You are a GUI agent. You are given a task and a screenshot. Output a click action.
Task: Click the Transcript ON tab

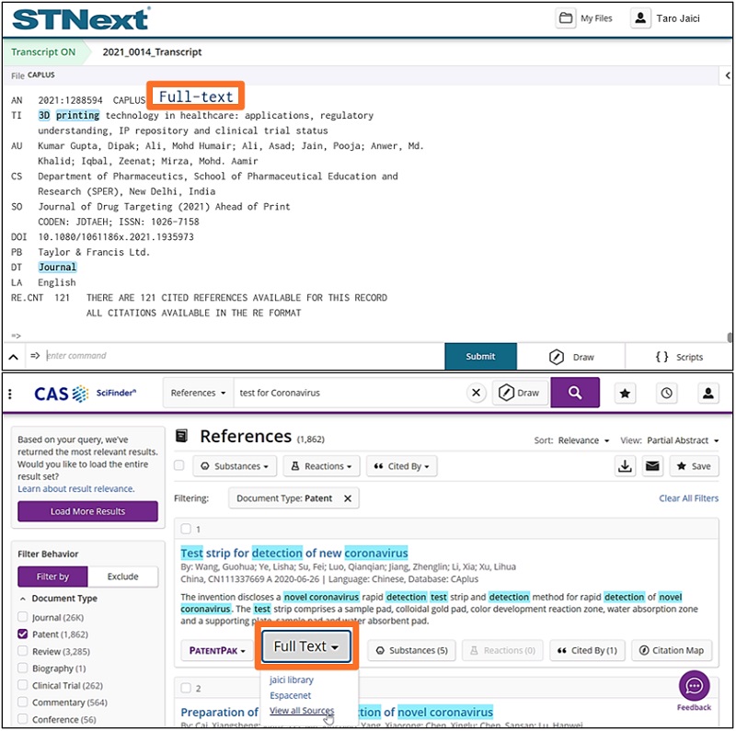(x=43, y=52)
